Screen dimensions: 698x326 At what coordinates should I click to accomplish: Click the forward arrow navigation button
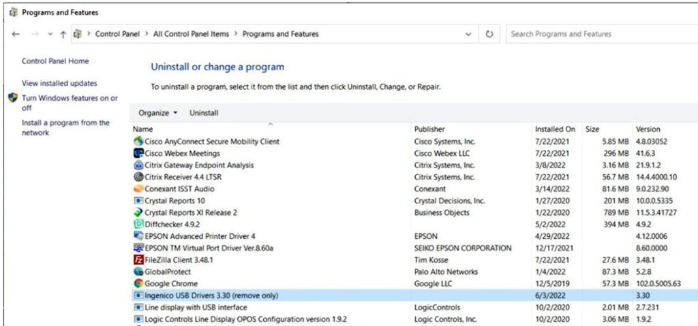(35, 34)
